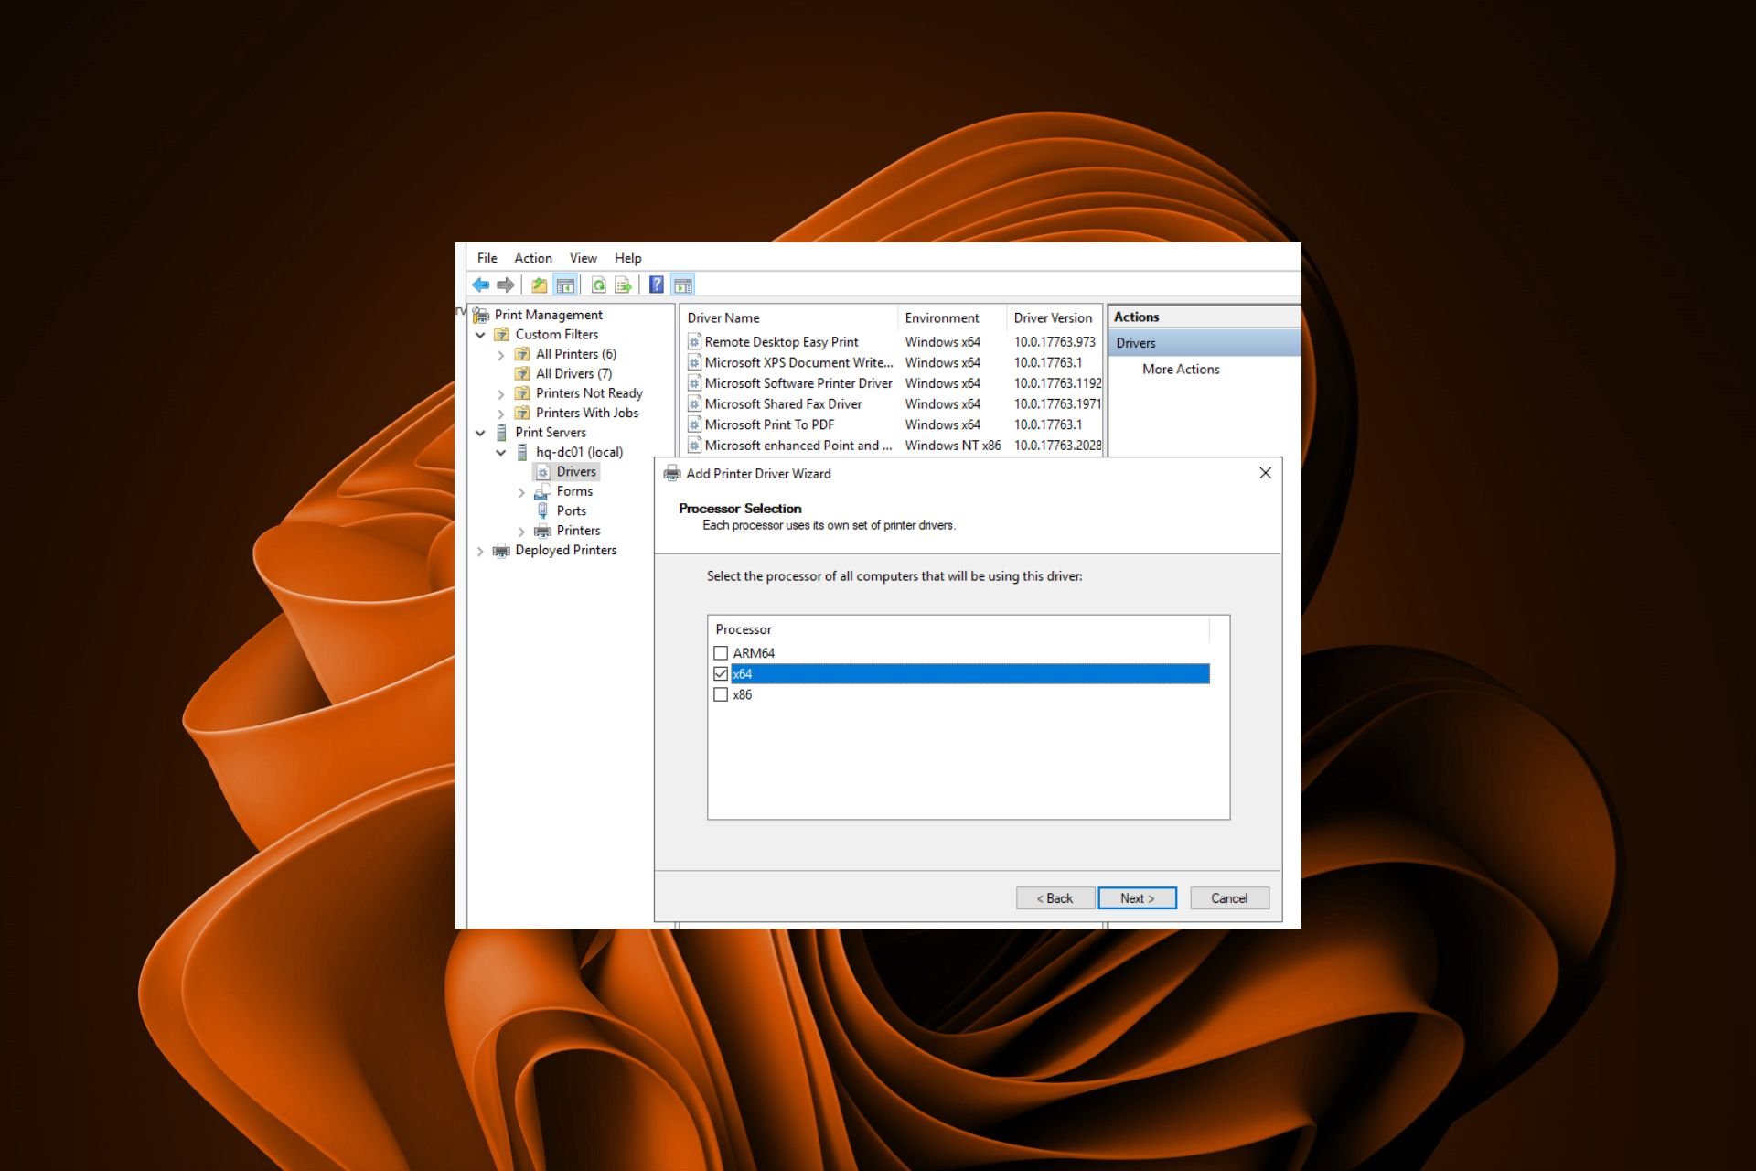
Task: Check the x86 processor checkbox
Action: click(721, 694)
